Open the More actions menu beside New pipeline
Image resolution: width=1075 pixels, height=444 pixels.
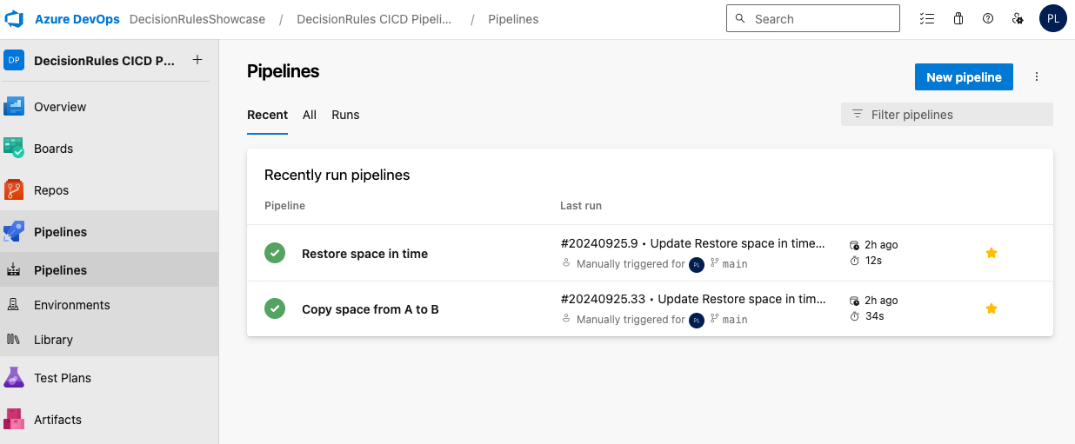[1036, 77]
